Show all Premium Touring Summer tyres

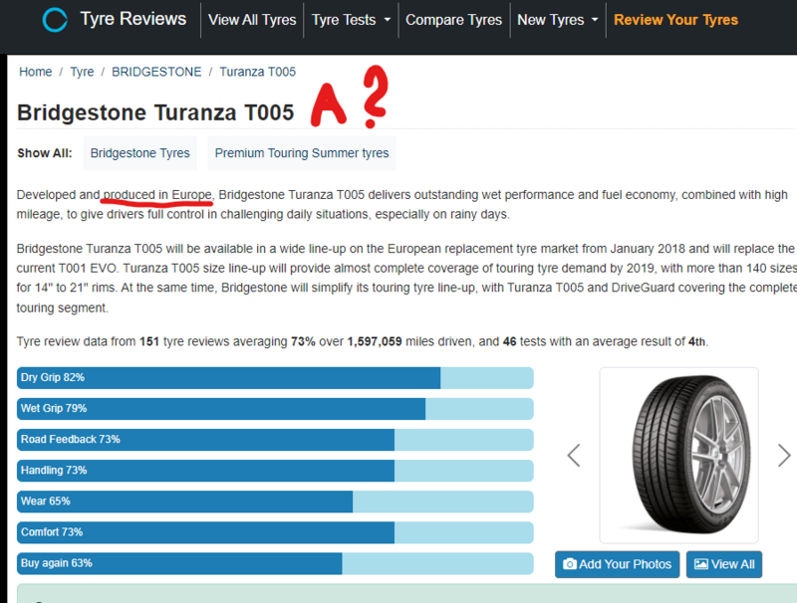303,153
